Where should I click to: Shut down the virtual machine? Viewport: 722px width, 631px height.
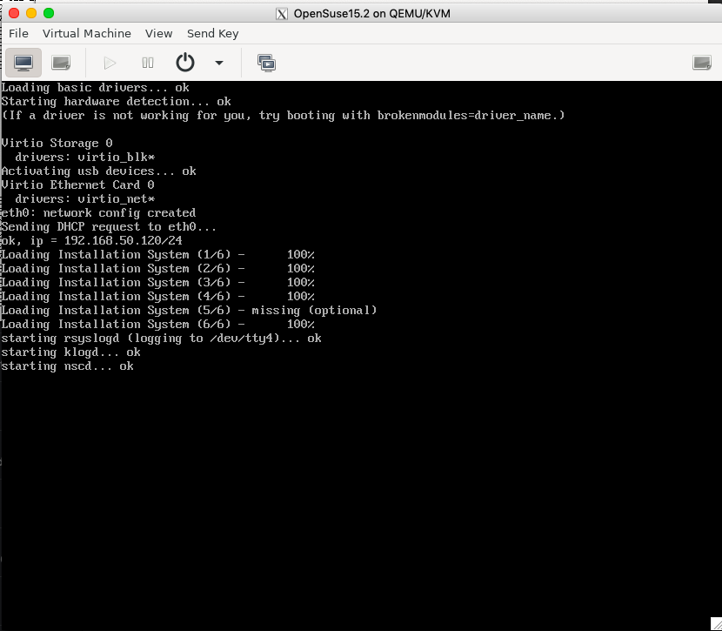point(185,63)
